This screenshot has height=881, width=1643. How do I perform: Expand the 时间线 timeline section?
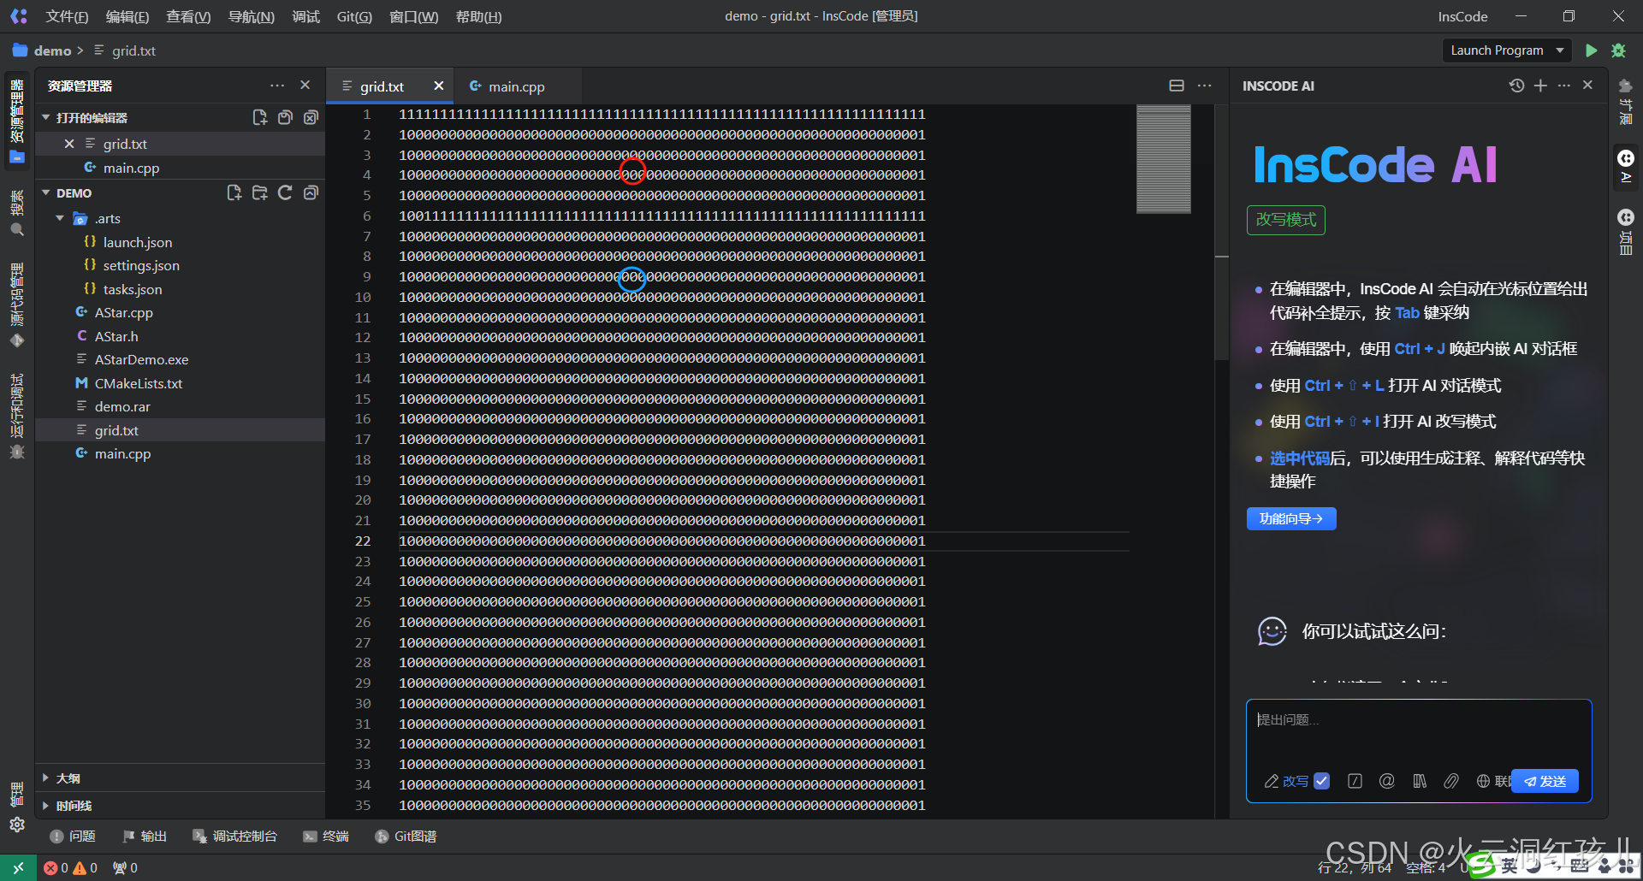pos(180,806)
